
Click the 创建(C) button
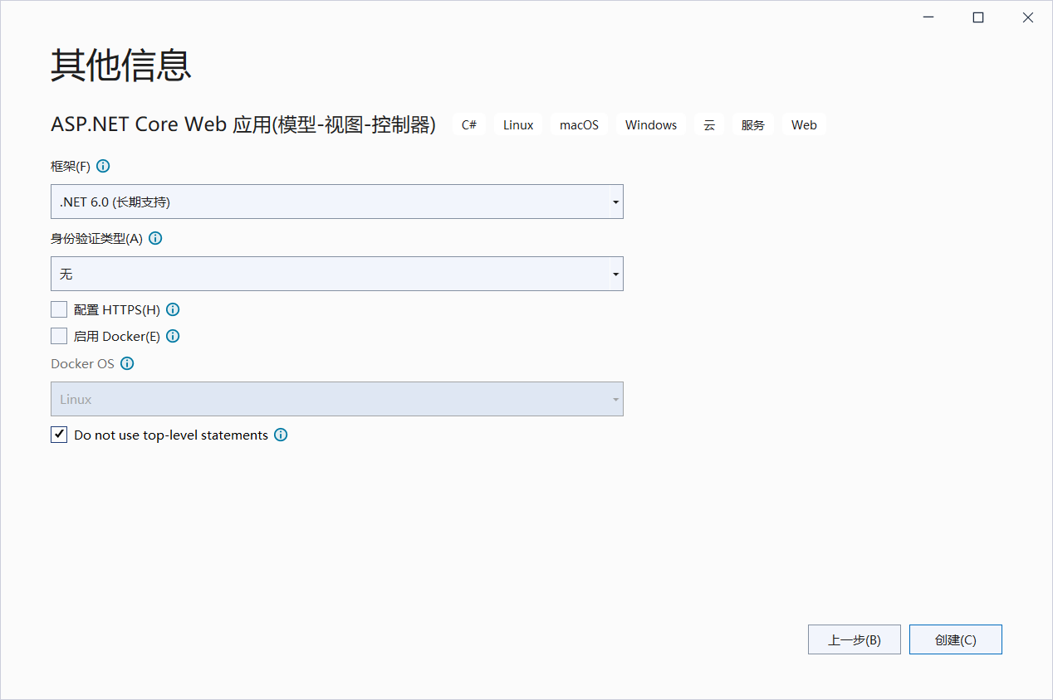[956, 639]
